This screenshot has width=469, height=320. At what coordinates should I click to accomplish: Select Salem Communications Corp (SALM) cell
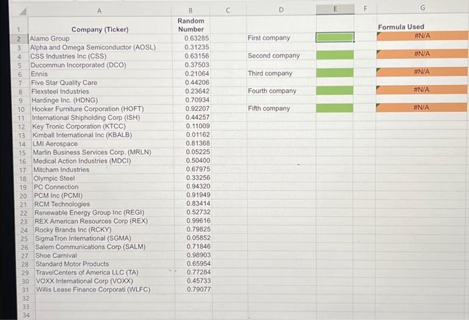point(106,247)
